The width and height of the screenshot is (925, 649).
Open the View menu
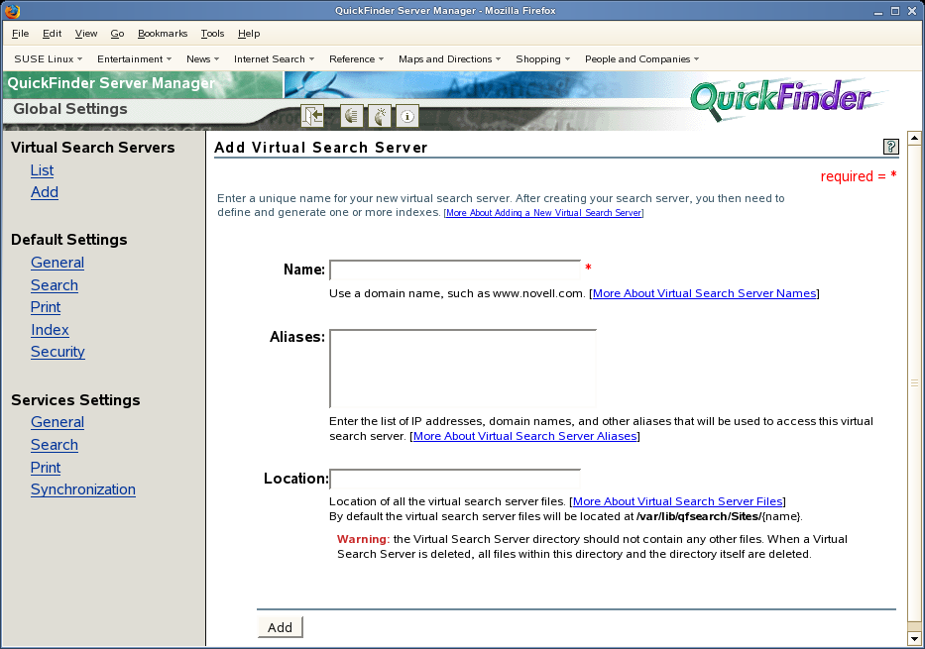[x=86, y=34]
